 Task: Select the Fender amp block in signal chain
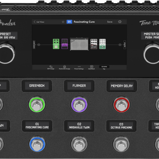coord(79,44)
